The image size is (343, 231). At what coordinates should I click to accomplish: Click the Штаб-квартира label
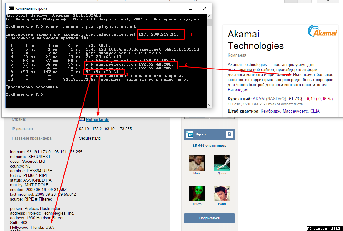click(x=243, y=111)
